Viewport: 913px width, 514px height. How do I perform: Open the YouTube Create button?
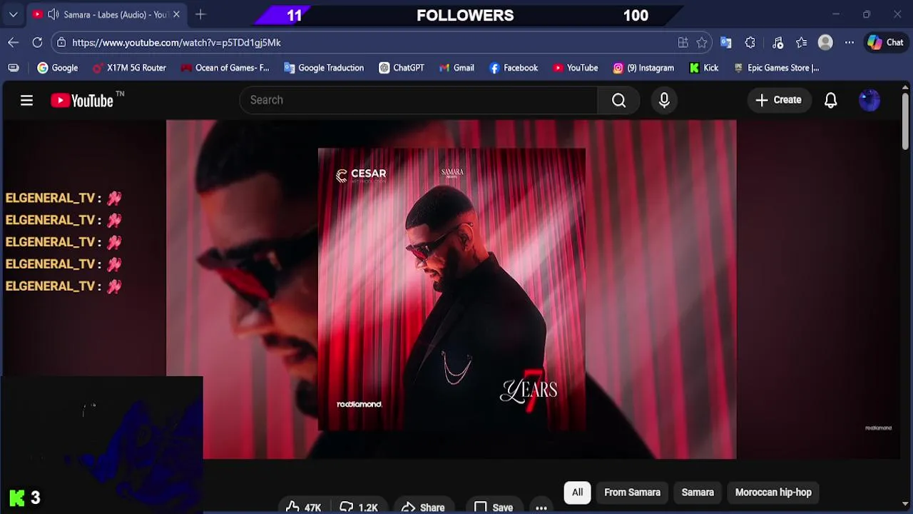(779, 100)
